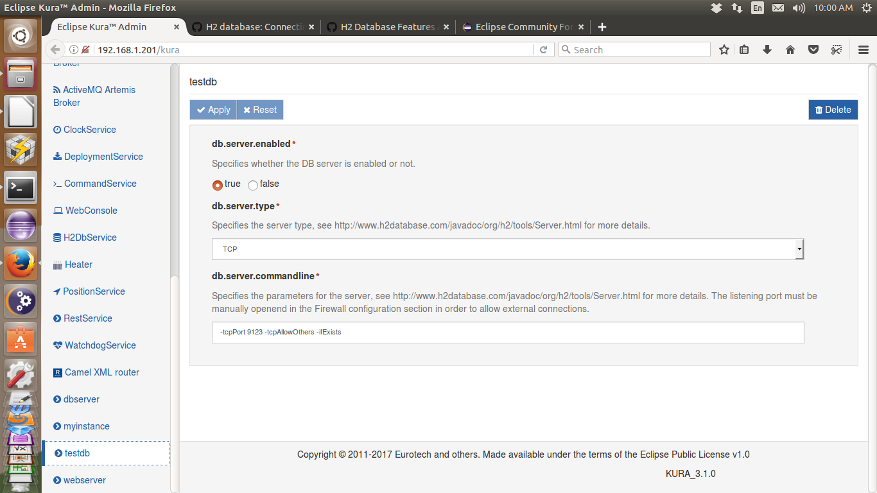Image resolution: width=877 pixels, height=493 pixels.
Task: Click the clock showing 10:00 AM
Action: tap(833, 8)
